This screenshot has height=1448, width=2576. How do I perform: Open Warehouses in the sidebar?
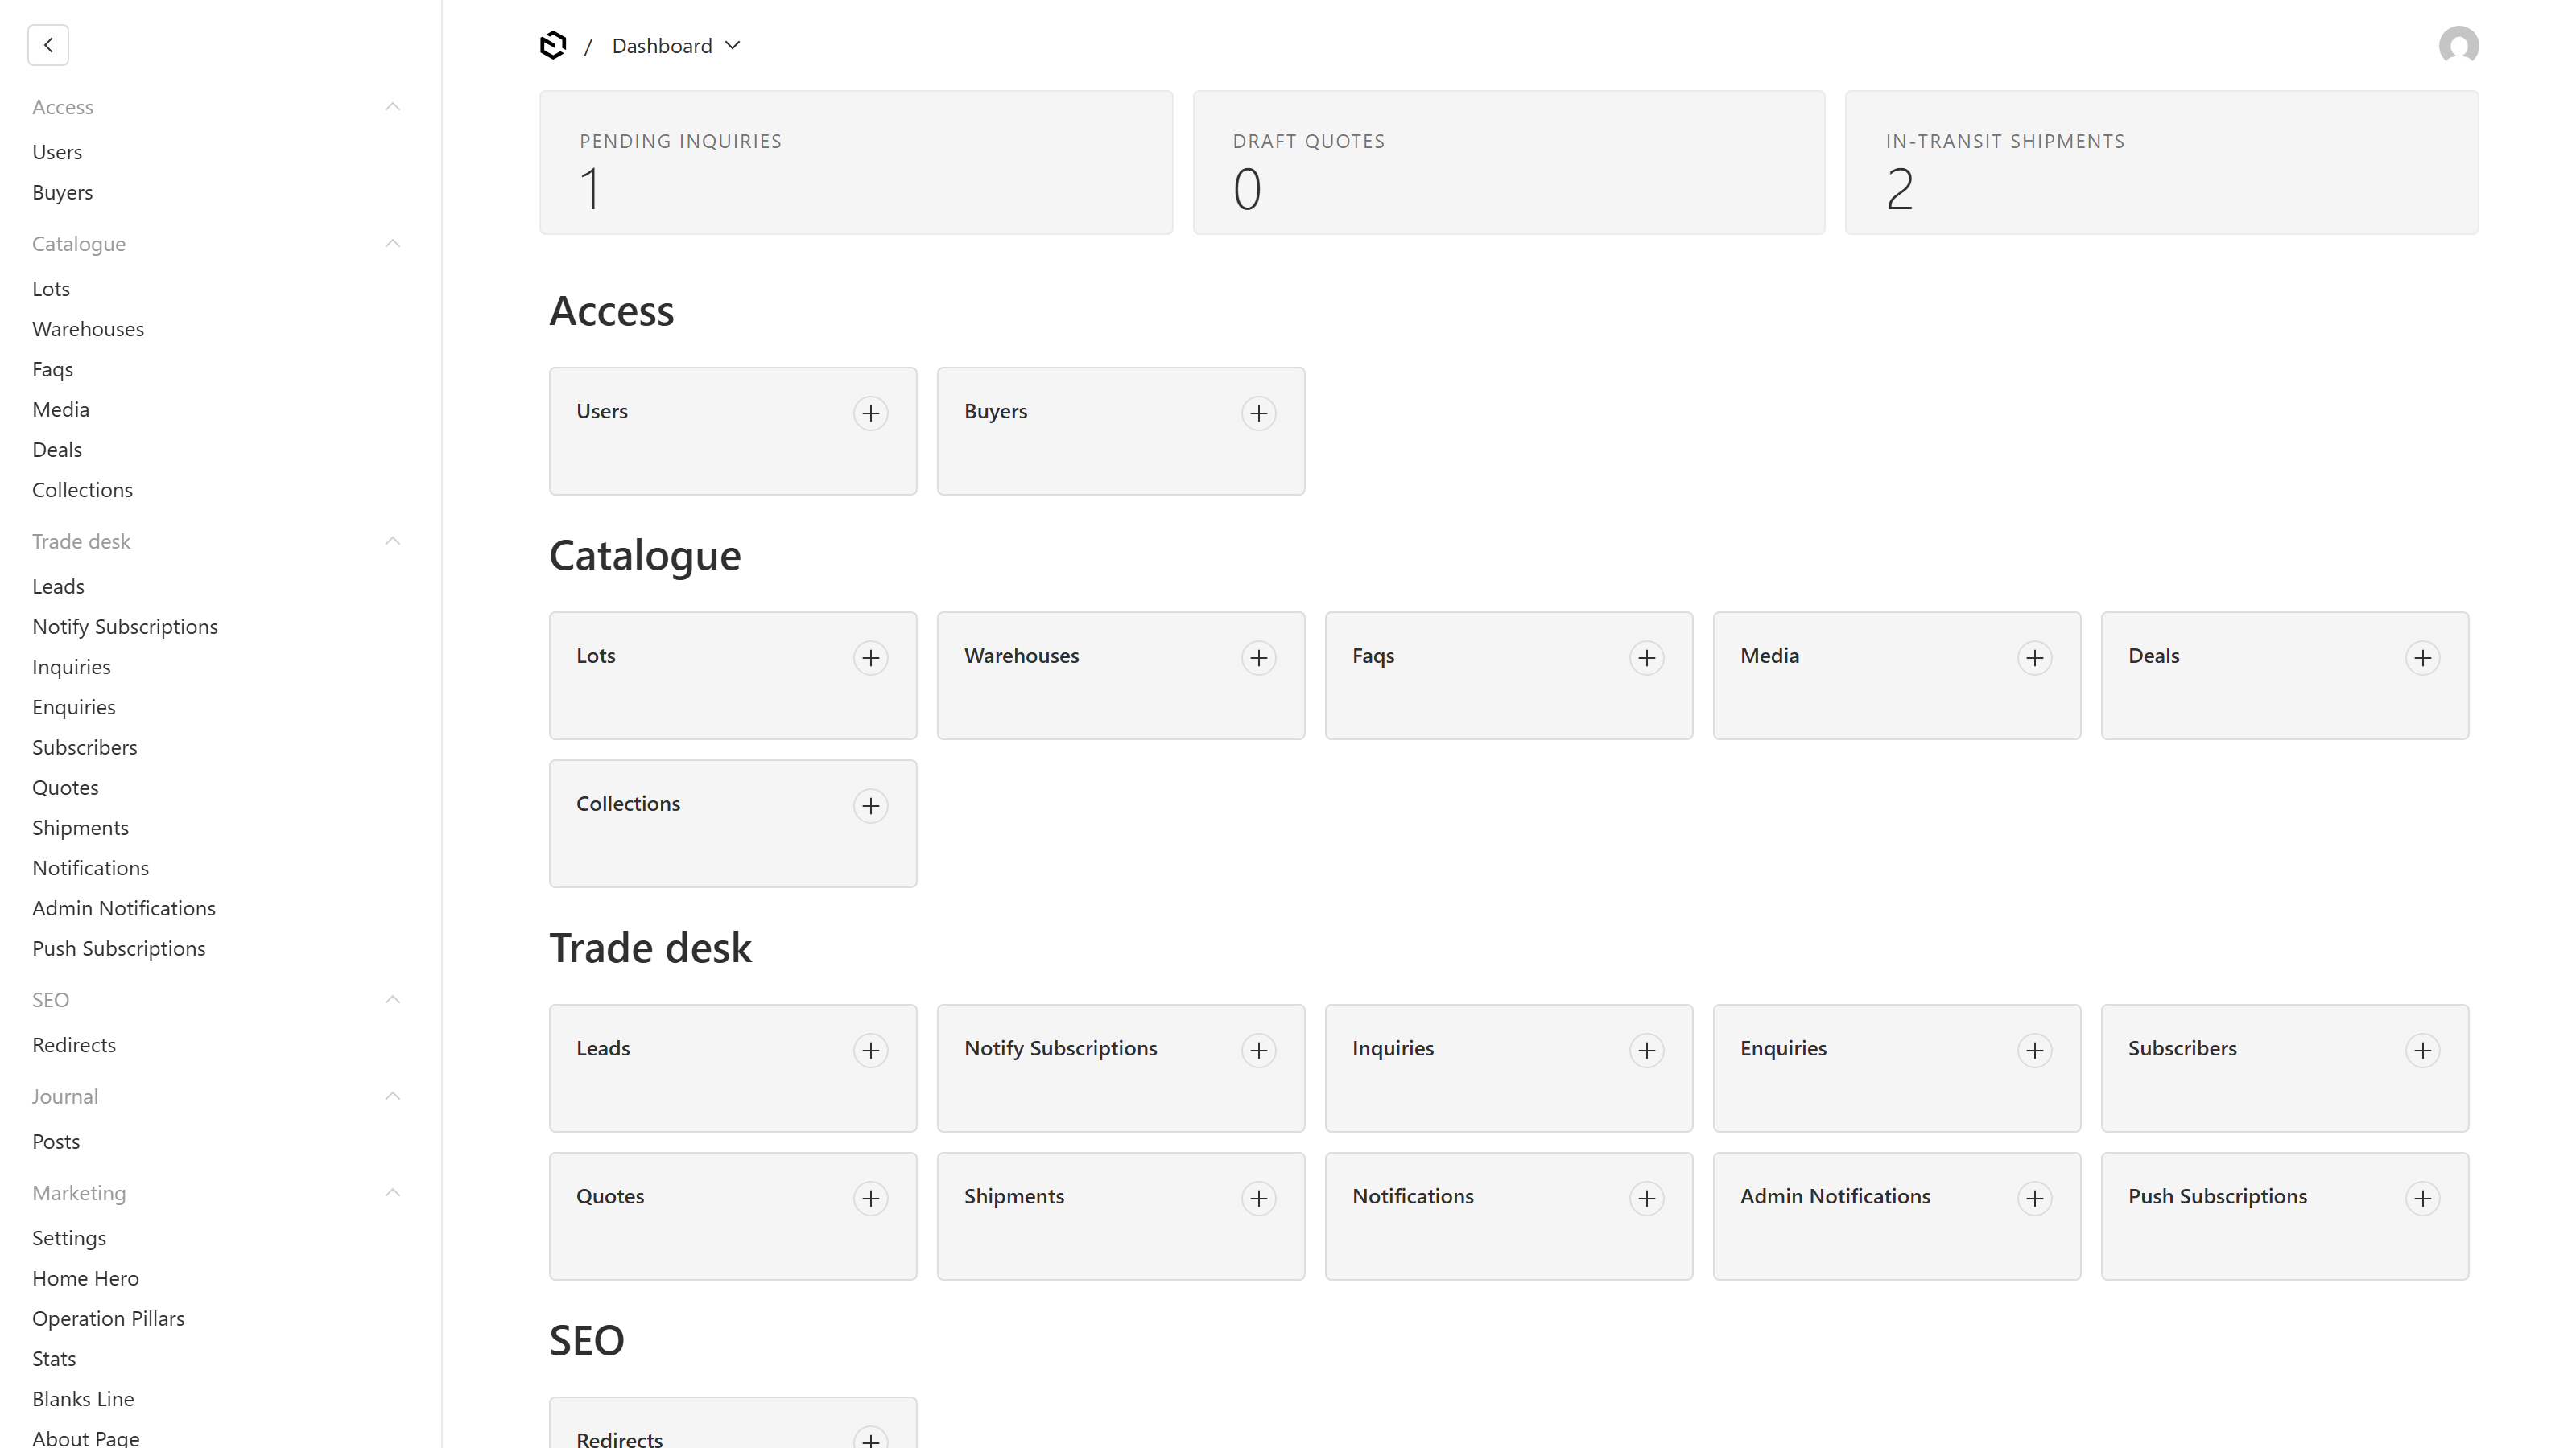(x=88, y=329)
